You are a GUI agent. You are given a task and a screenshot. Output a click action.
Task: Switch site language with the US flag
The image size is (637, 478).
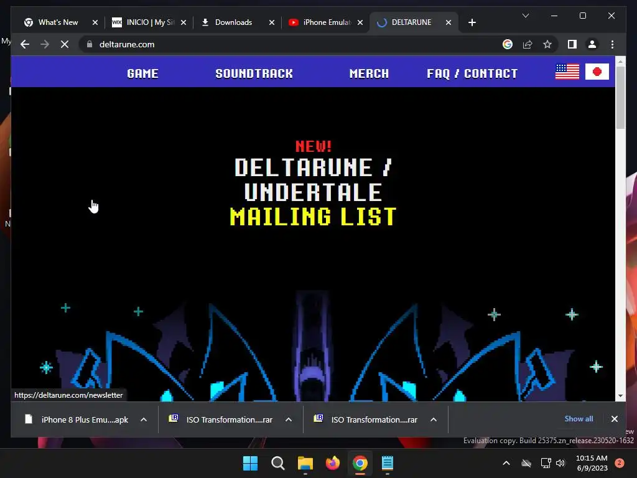pyautogui.click(x=567, y=72)
